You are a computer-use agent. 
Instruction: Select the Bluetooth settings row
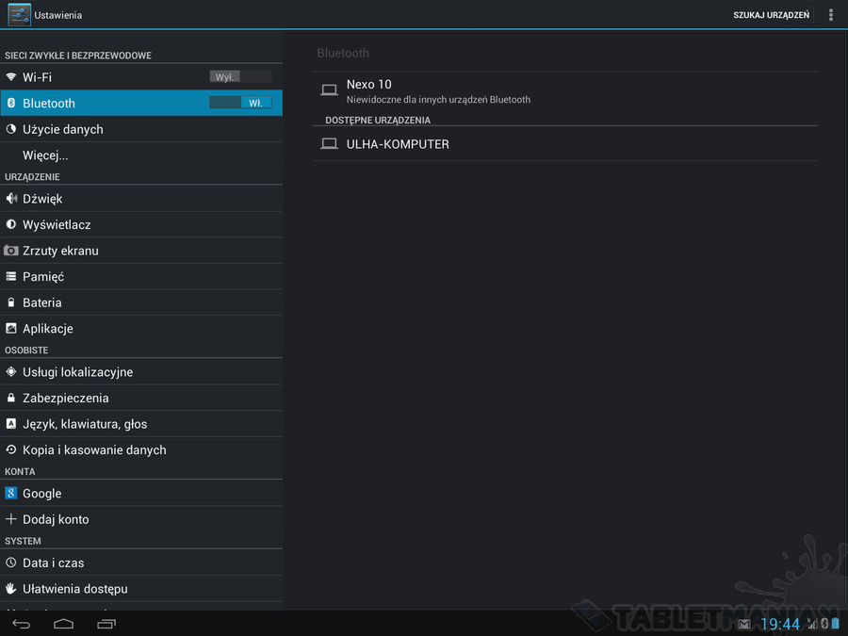click(141, 103)
